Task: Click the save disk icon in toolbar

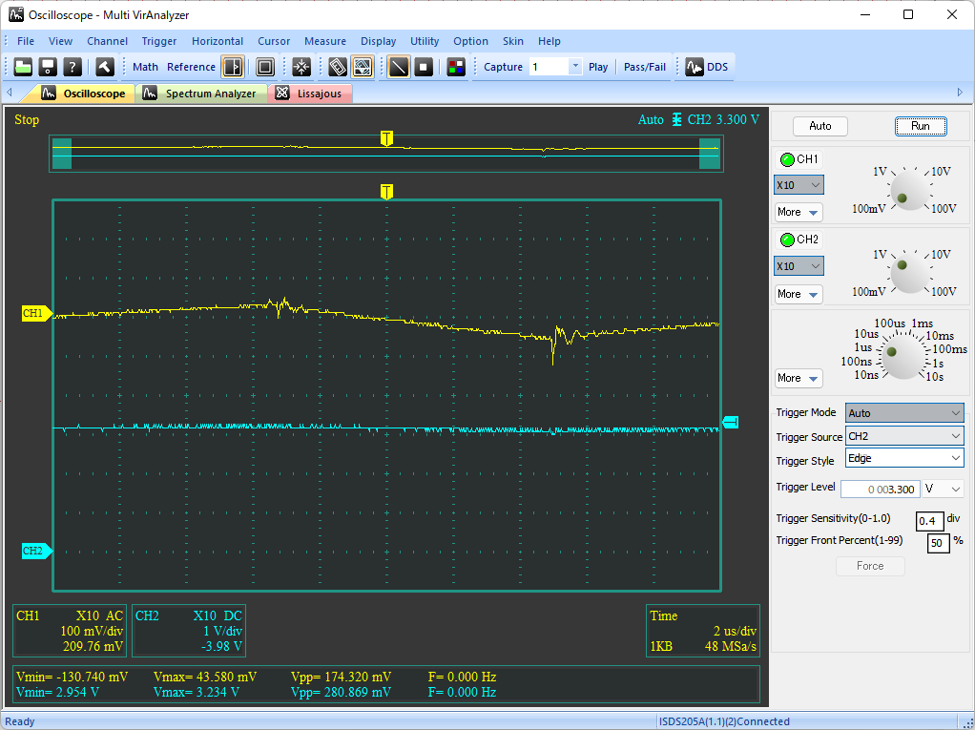Action: pyautogui.click(x=47, y=67)
